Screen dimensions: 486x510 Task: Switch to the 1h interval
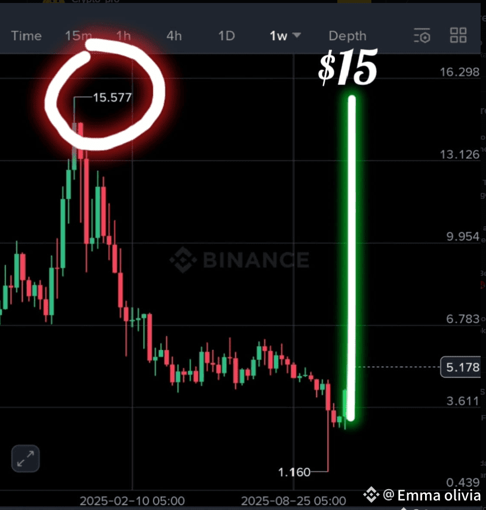click(124, 36)
